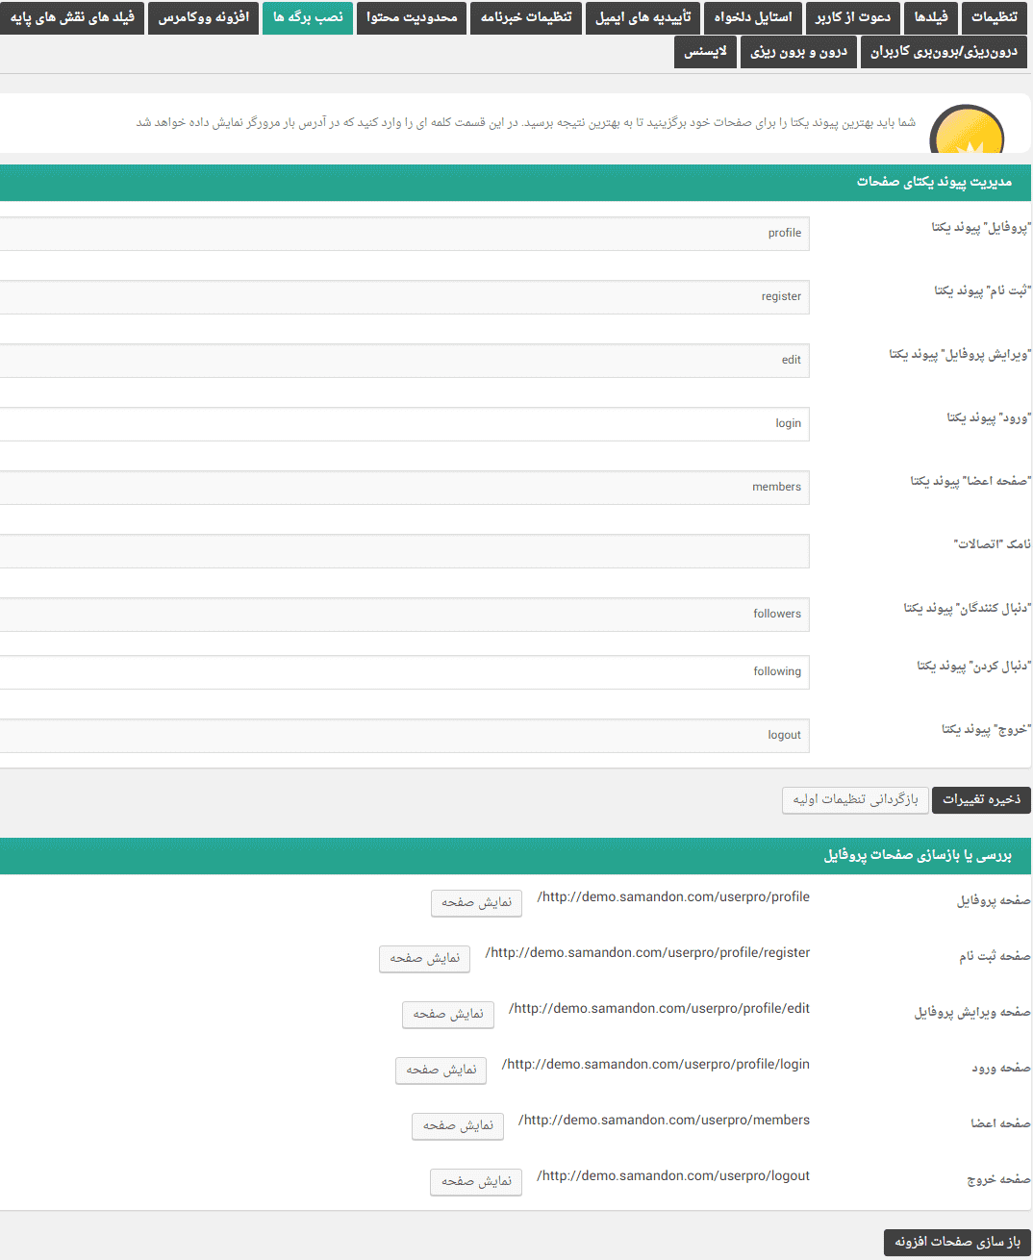The width and height of the screenshot is (1033, 1260).
Task: Open the درون و برون ریزی tab
Action: point(798,52)
